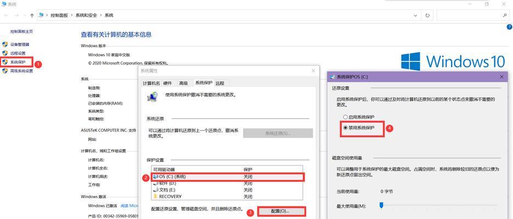The width and height of the screenshot is (513, 219).
Task: Click the navigate Up arrow button
Action: point(32,15)
